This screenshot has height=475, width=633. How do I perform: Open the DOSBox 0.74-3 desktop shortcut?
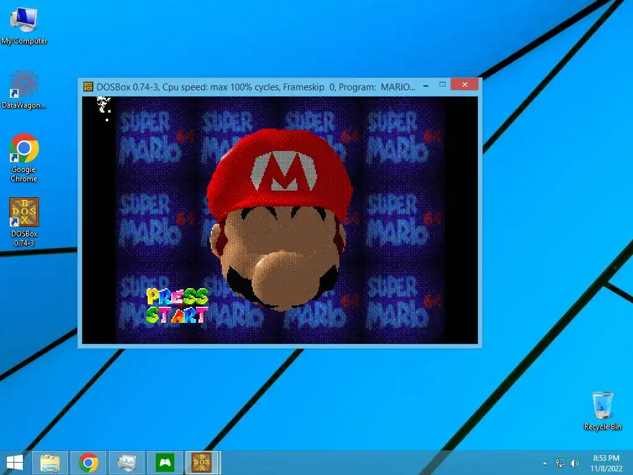coord(24,222)
